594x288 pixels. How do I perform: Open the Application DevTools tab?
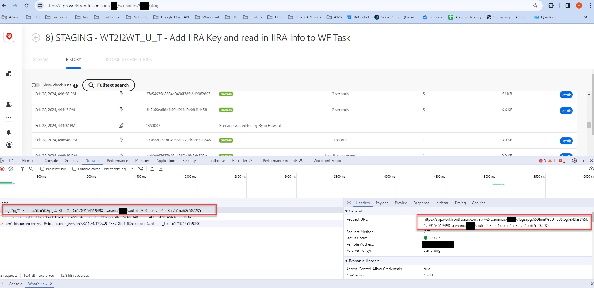pyautogui.click(x=166, y=161)
